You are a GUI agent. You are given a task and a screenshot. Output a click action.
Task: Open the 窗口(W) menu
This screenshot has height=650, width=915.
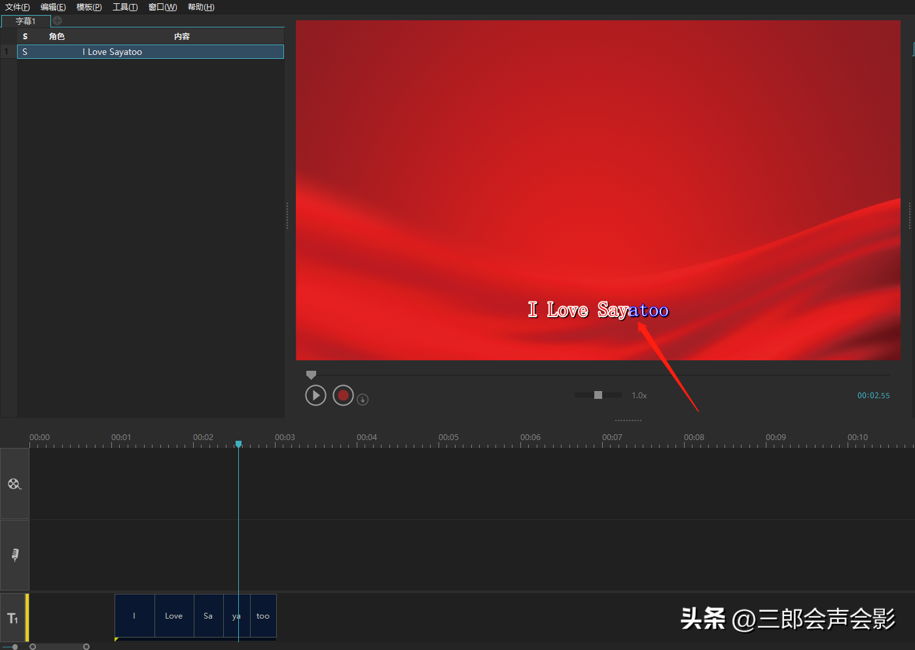coord(162,7)
